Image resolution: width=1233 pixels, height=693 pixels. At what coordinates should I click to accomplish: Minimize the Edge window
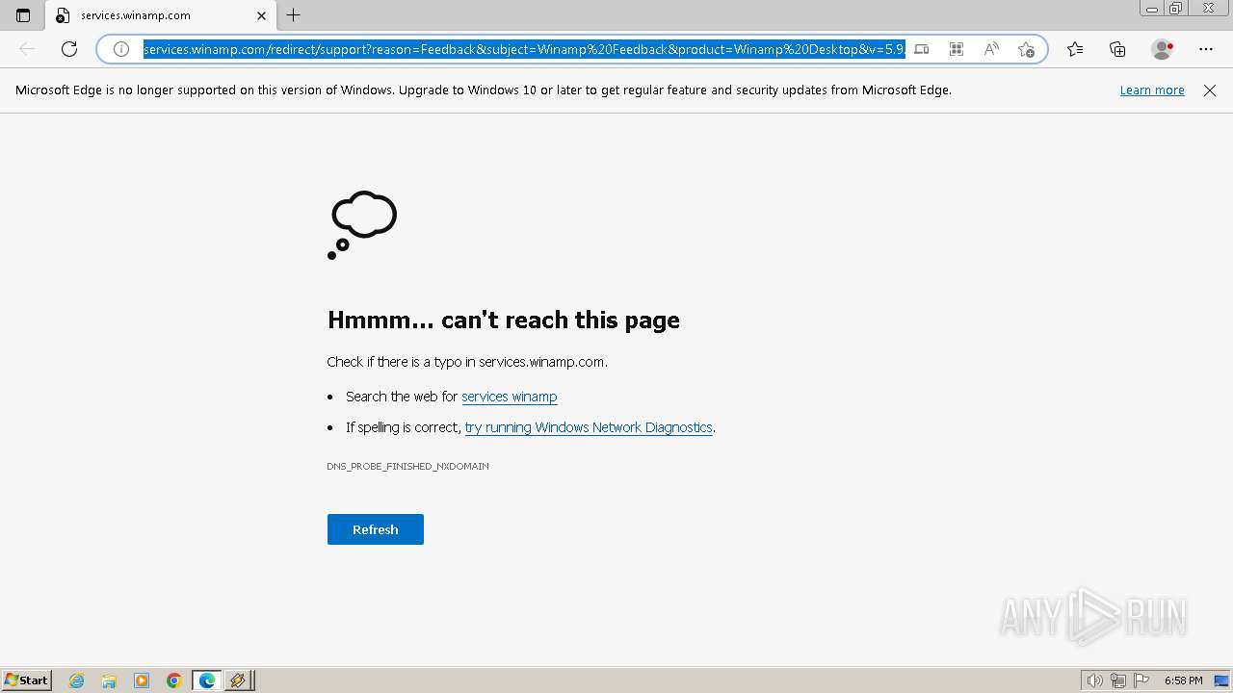click(x=1152, y=9)
